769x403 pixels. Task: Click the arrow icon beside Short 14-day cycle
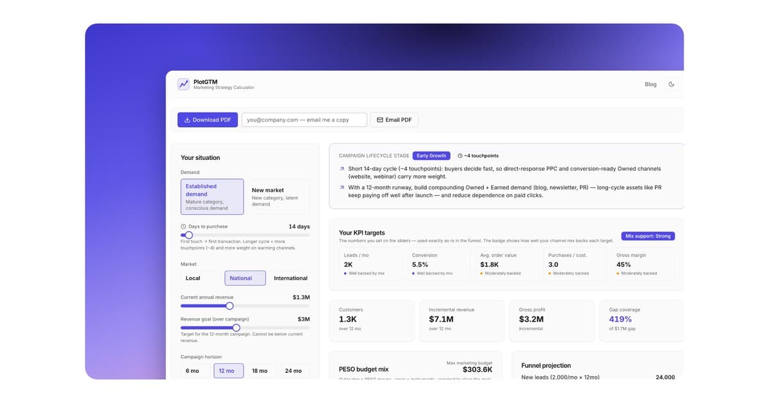pyautogui.click(x=342, y=169)
